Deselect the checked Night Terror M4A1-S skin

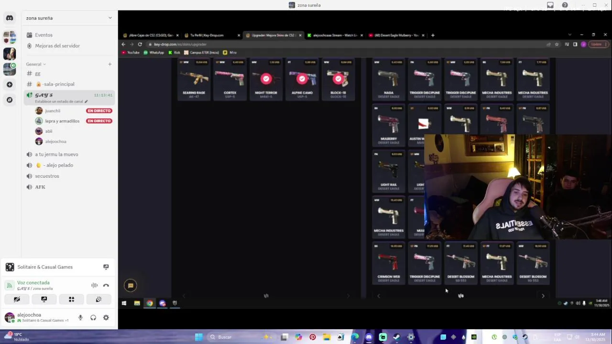[x=266, y=79]
